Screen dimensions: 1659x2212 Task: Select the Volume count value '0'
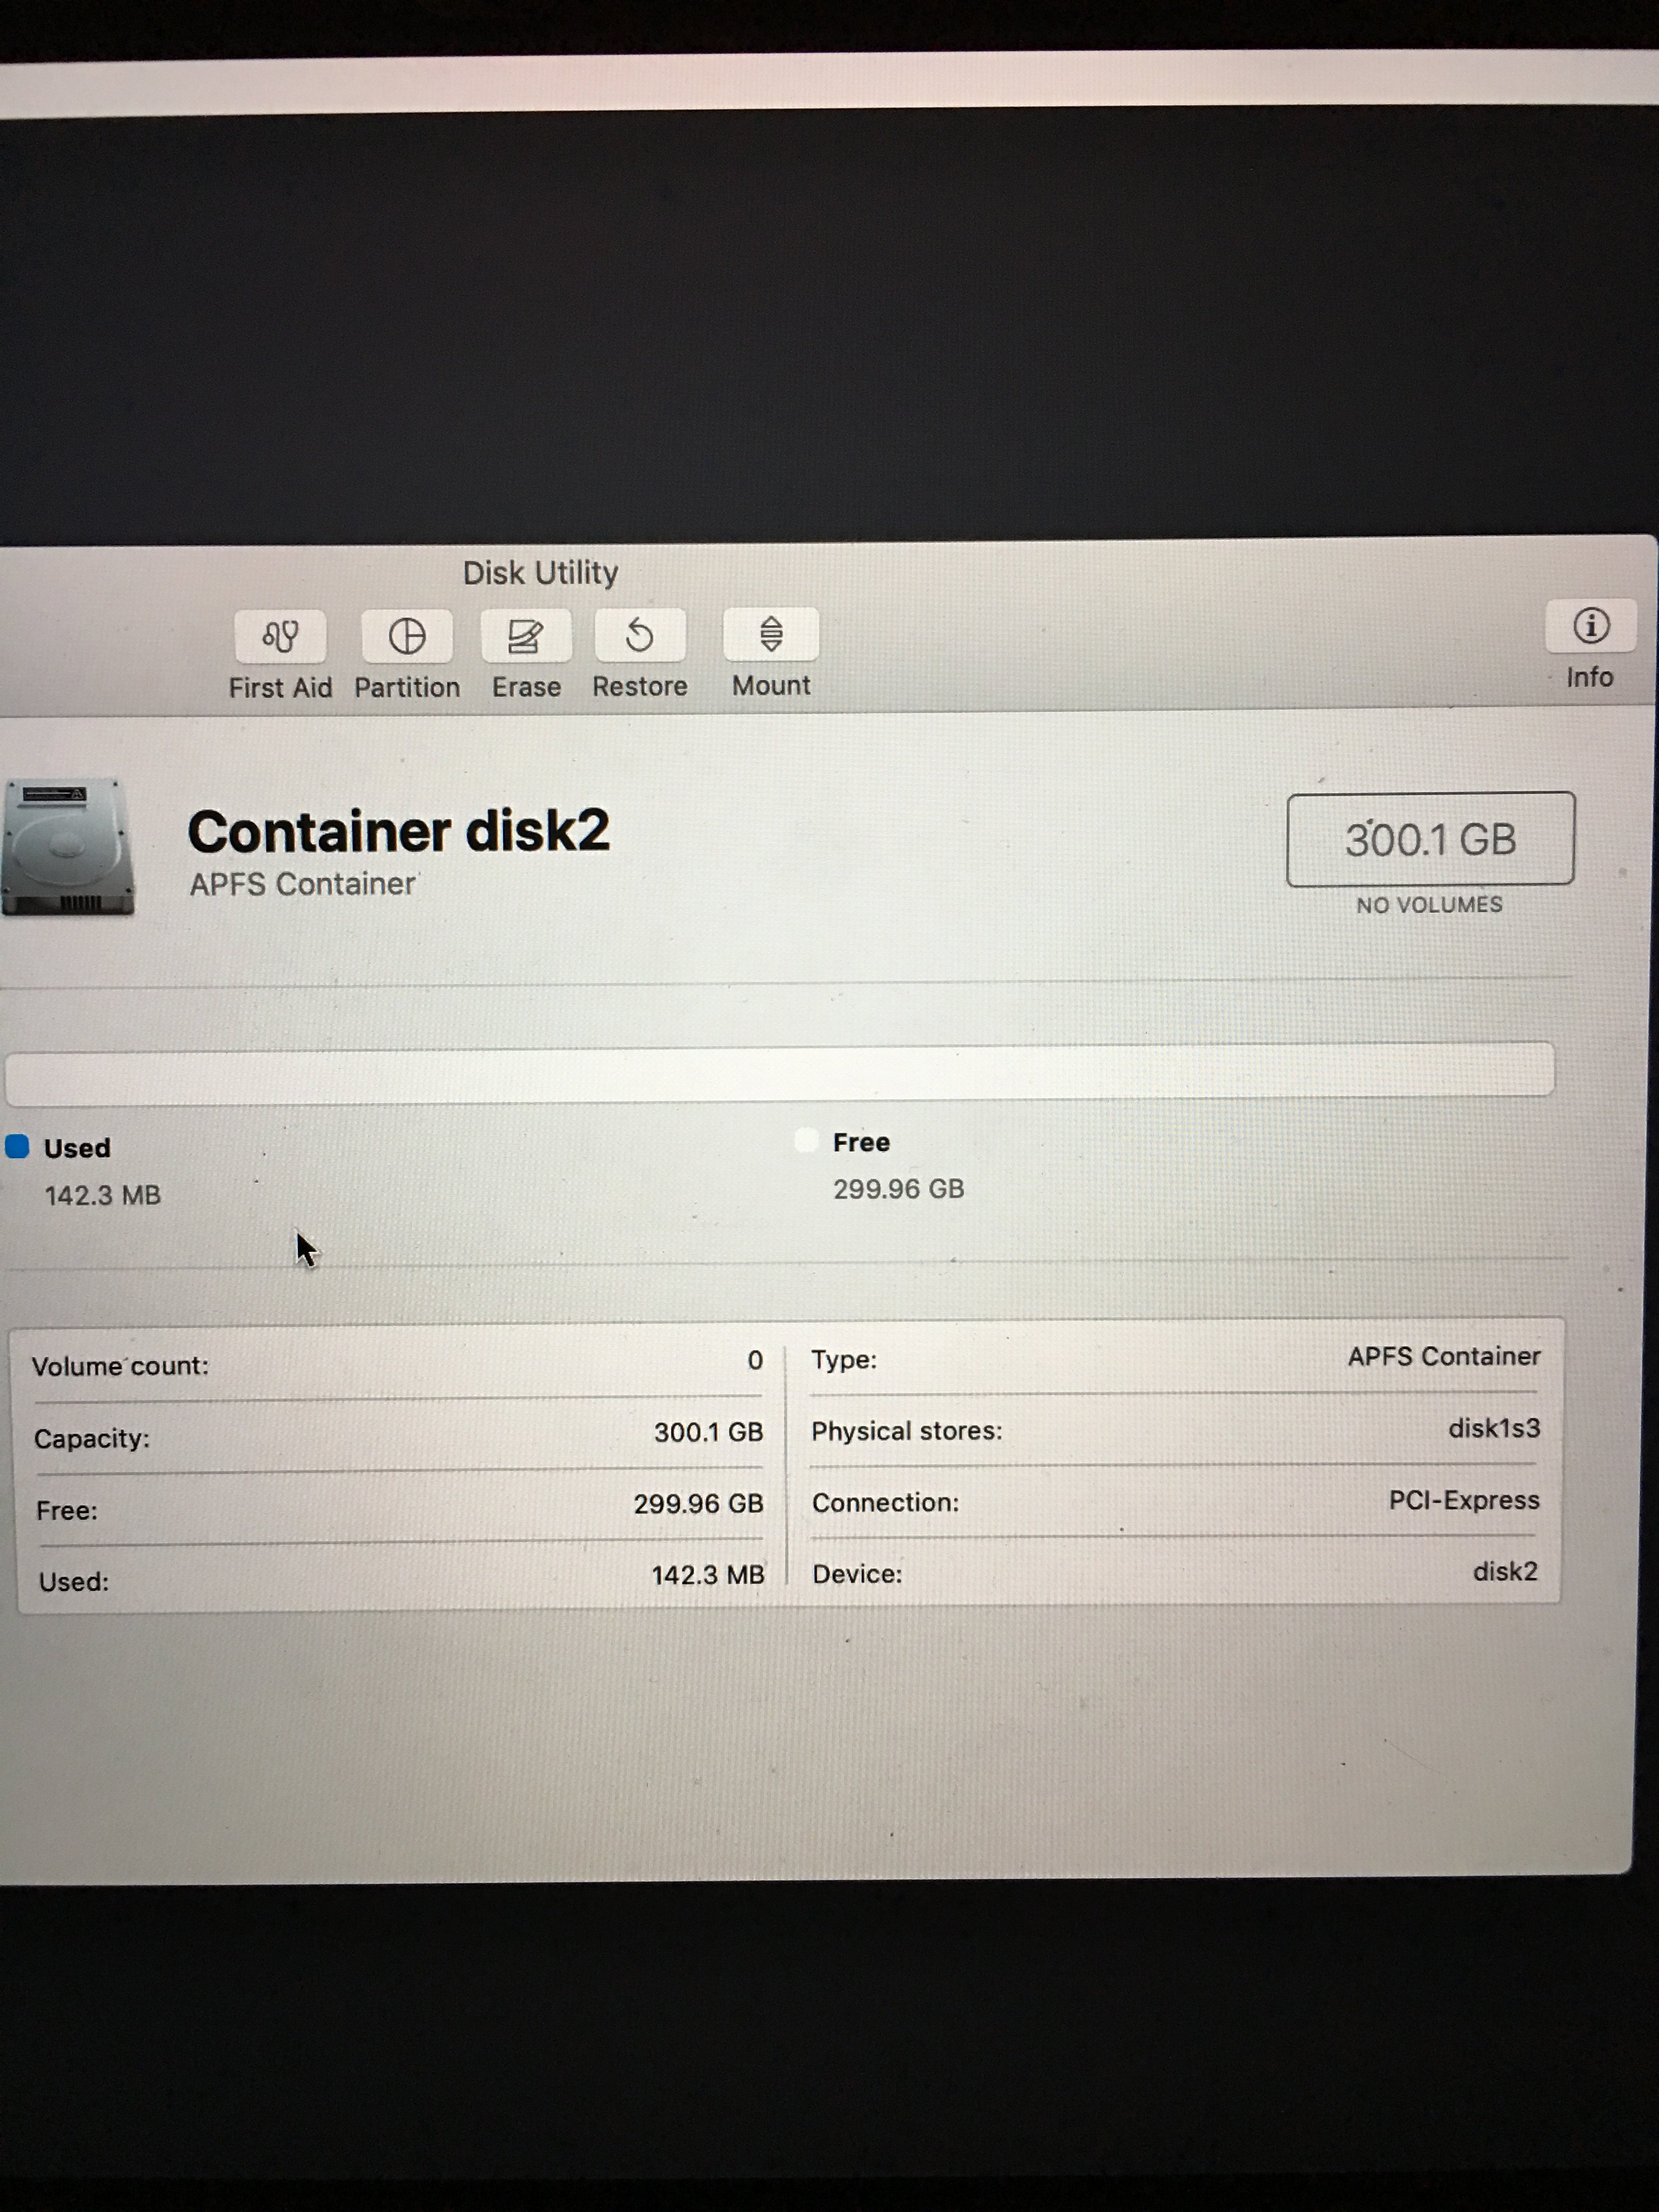tap(755, 1360)
